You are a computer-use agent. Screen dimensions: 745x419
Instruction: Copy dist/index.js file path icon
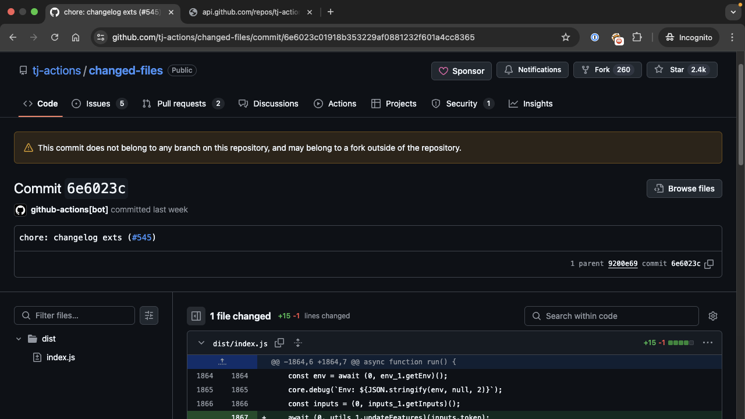(279, 343)
